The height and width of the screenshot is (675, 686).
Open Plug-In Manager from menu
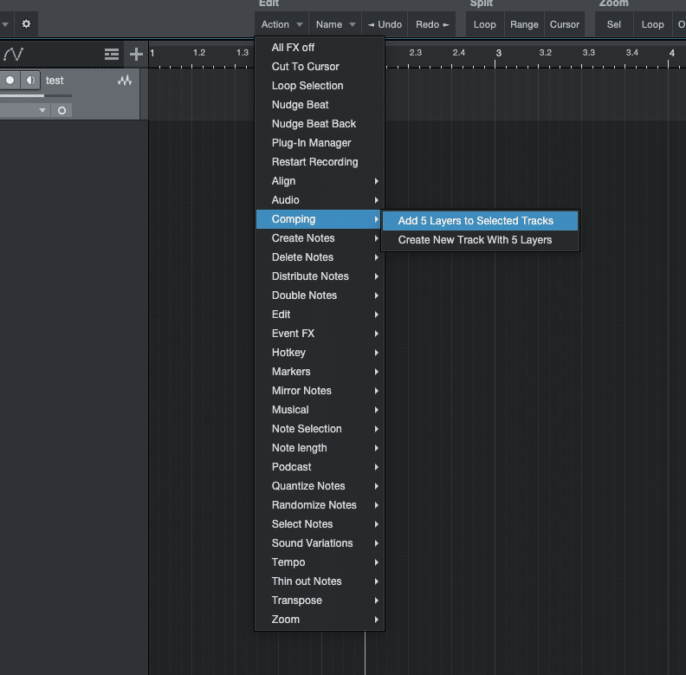tap(320, 143)
